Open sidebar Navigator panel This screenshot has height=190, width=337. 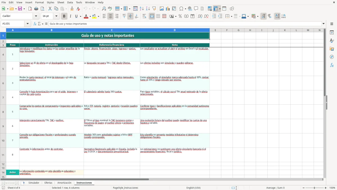[x=332, y=57]
